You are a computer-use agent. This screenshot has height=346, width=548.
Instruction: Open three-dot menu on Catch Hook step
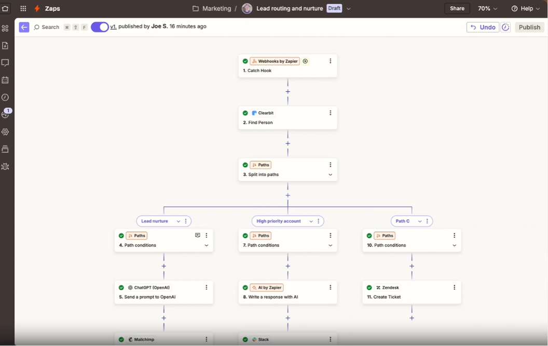pos(330,61)
